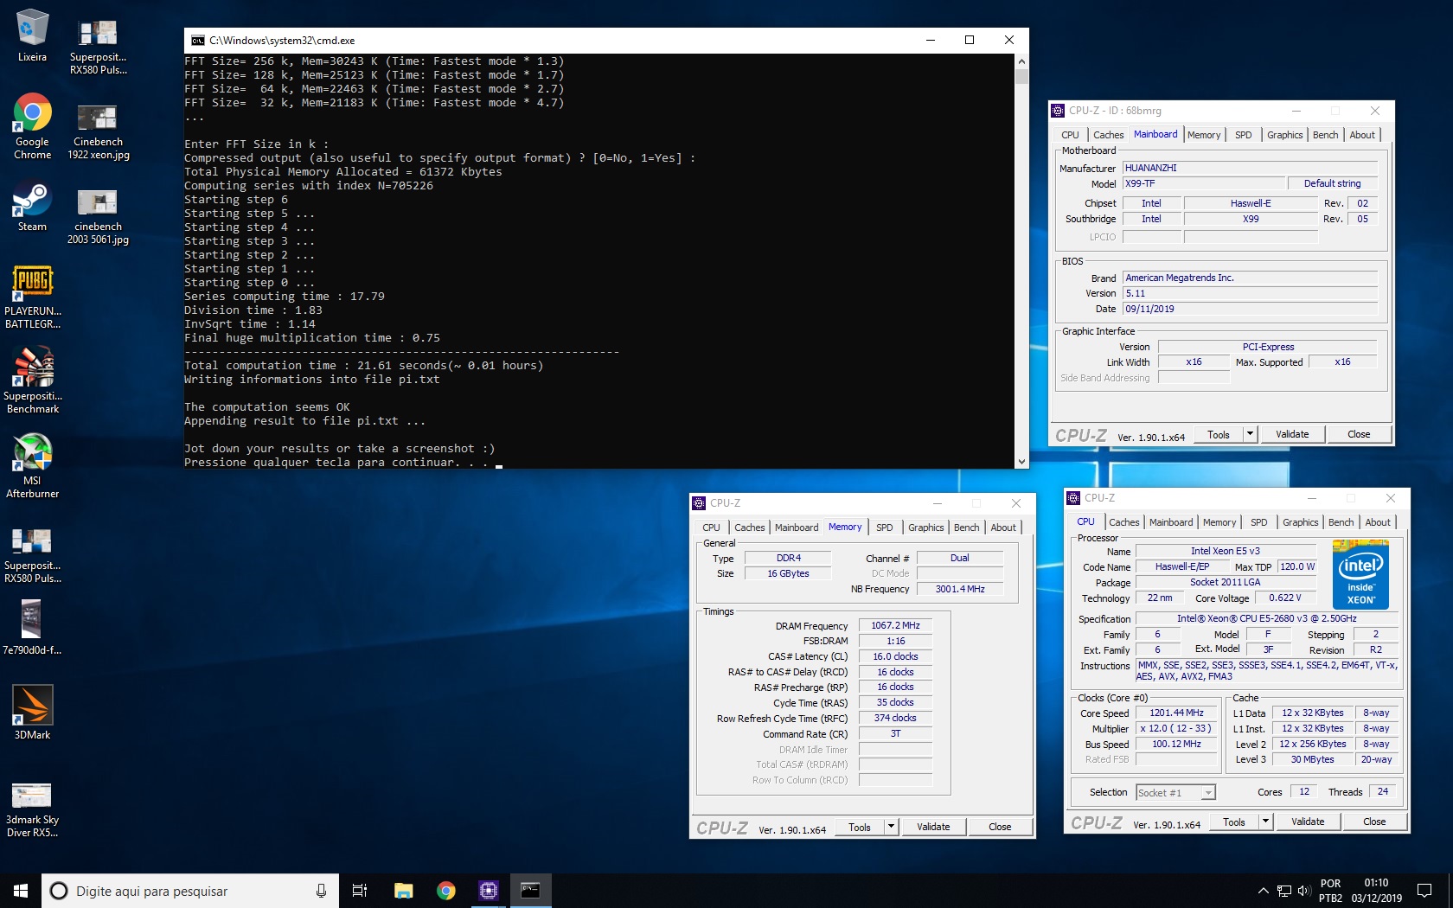Open Superposition RX580 Pulse icon above 7e790d0d
This screenshot has width=1453, height=908.
(33, 553)
